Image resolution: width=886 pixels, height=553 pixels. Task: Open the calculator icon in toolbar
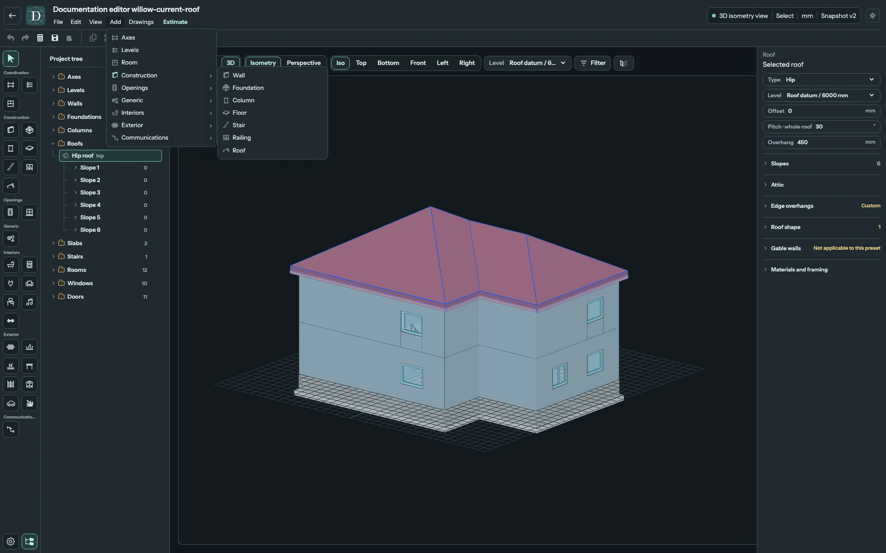(40, 38)
